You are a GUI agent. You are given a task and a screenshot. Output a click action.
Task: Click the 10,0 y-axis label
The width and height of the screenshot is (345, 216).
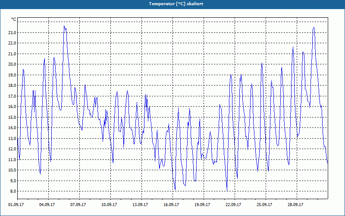[12, 170]
